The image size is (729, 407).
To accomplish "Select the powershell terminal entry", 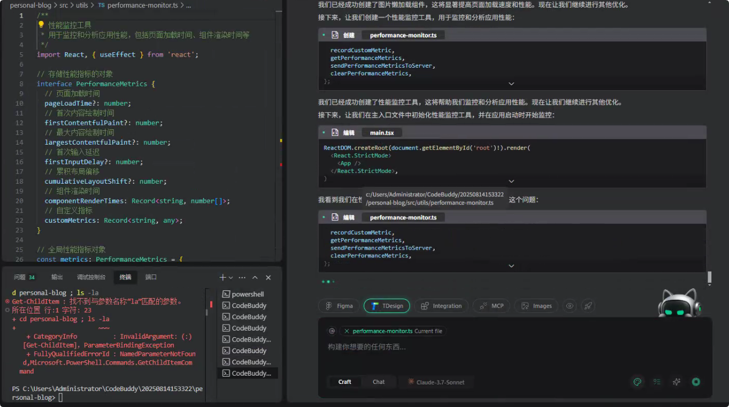I will tap(247, 294).
